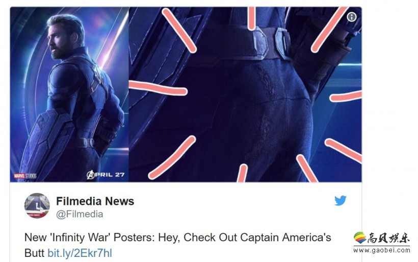418x262 pixels.
Task: Click the Twitter bird logo
Action: coord(341,201)
